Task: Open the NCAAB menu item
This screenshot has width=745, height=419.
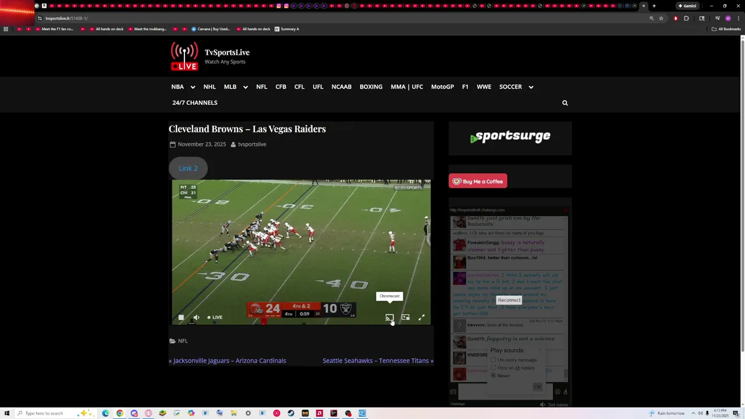Action: (x=341, y=87)
